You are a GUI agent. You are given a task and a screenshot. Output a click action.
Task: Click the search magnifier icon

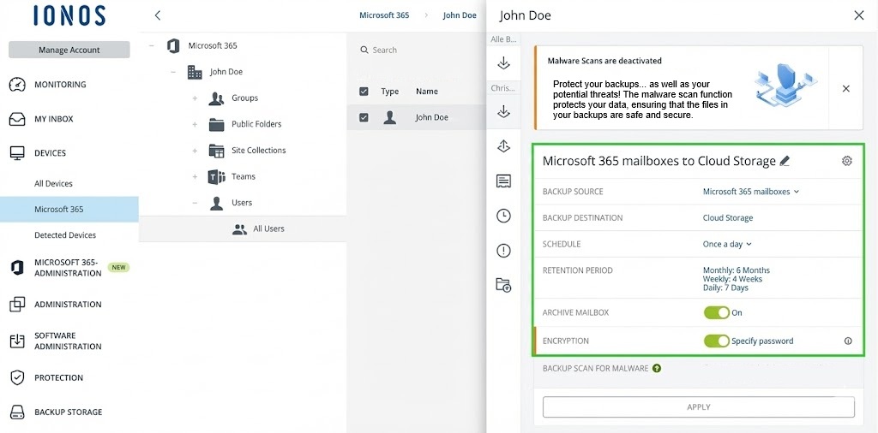click(364, 50)
